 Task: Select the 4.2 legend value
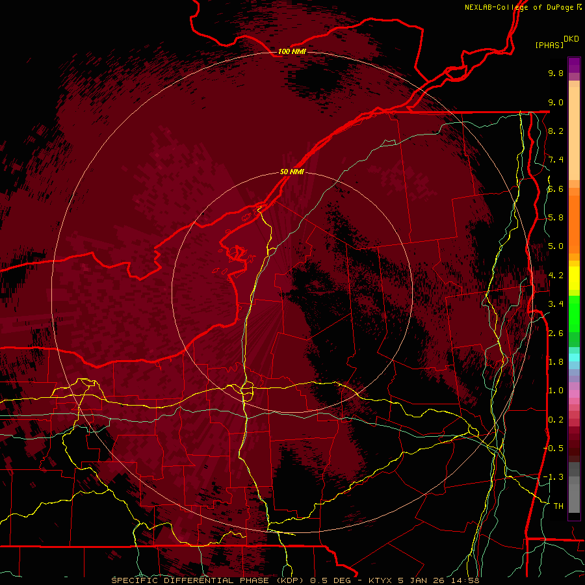(x=556, y=276)
